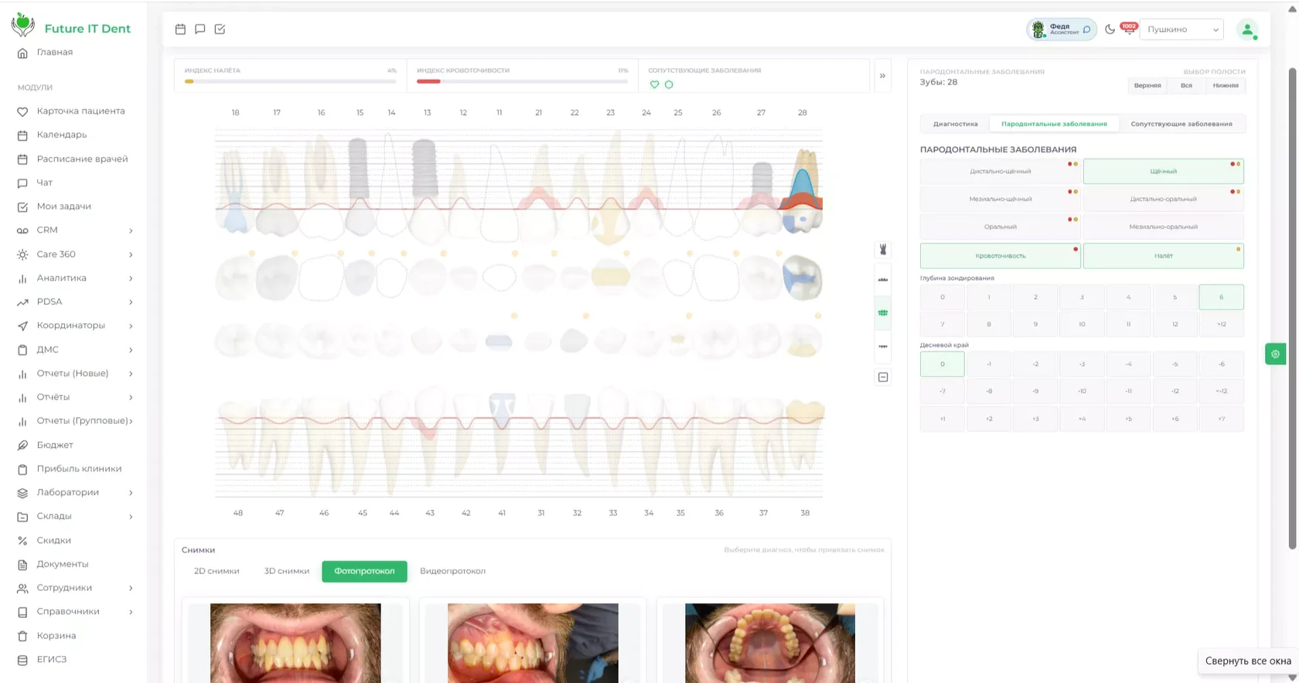Screen dimensions: 1299x683
Task: Select probing depth value 5
Action: coord(1175,297)
